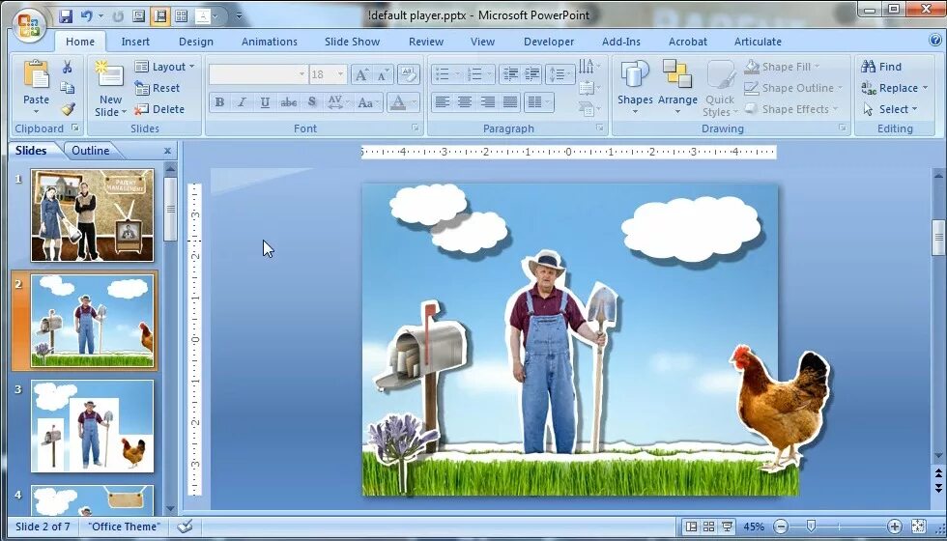This screenshot has height=541, width=947.
Task: Go to Slide Show tab
Action: [352, 41]
